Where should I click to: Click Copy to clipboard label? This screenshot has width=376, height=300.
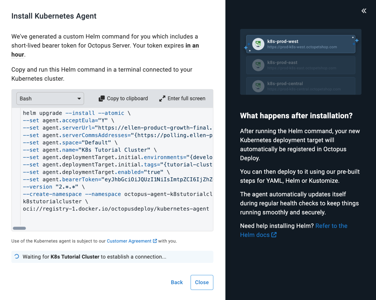click(x=127, y=99)
